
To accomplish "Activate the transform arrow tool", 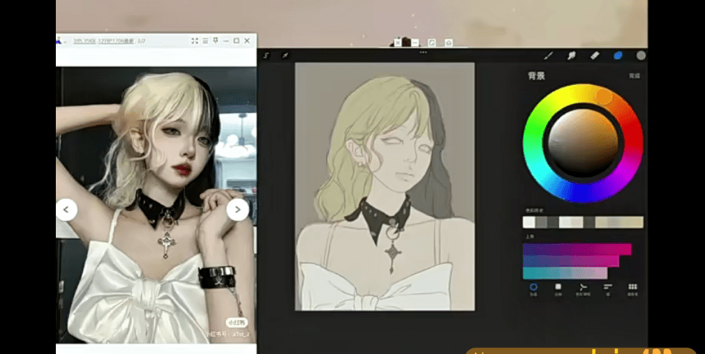I will tap(285, 56).
